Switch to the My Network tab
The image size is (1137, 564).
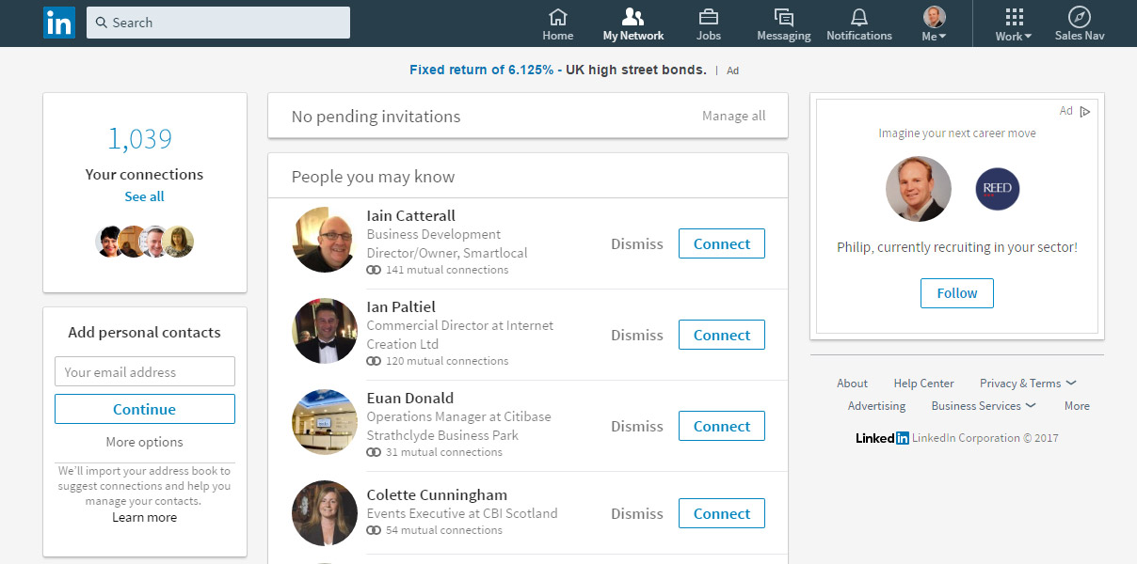coord(633,23)
